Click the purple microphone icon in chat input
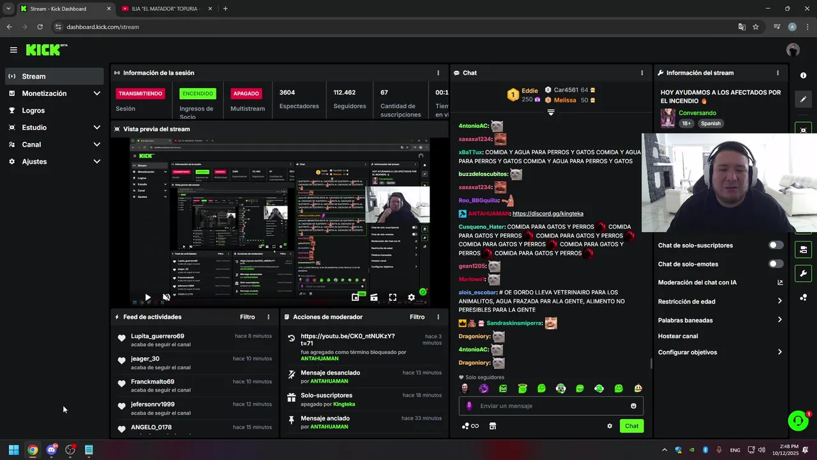817x460 pixels. point(469,406)
